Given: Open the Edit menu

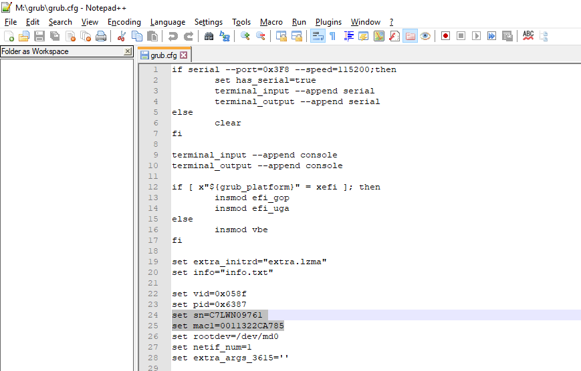Looking at the screenshot, I should 33,22.
